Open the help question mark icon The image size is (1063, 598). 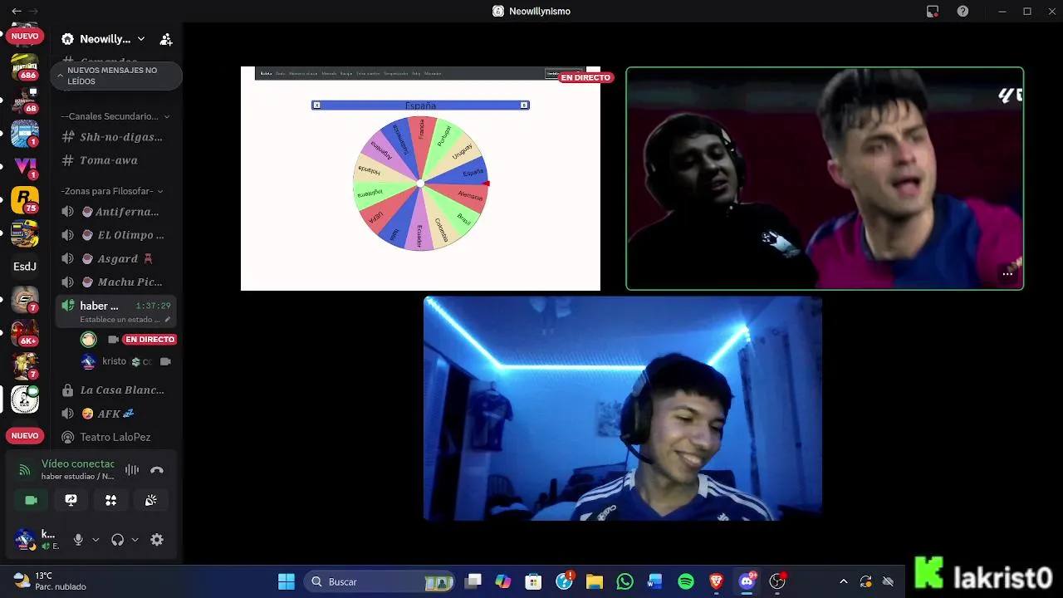coord(963,11)
